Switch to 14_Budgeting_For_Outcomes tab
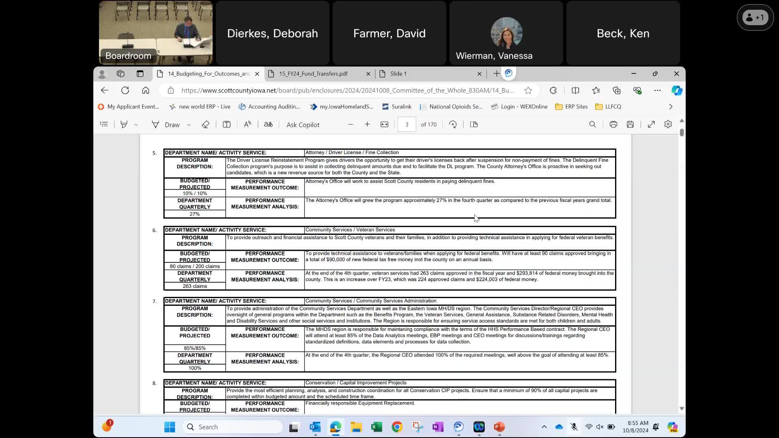 pos(208,74)
